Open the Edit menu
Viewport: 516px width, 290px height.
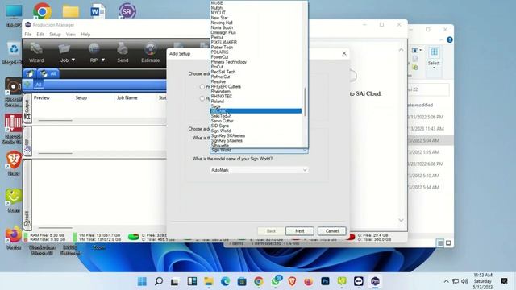click(40, 34)
